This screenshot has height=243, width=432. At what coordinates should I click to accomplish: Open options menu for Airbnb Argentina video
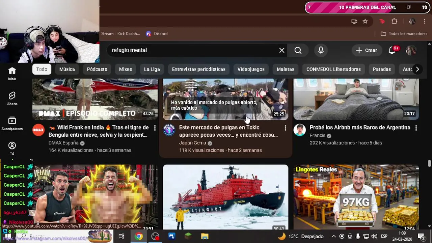[416, 128]
